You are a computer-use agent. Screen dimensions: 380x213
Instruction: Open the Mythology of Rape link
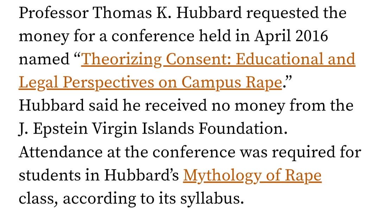point(252,175)
